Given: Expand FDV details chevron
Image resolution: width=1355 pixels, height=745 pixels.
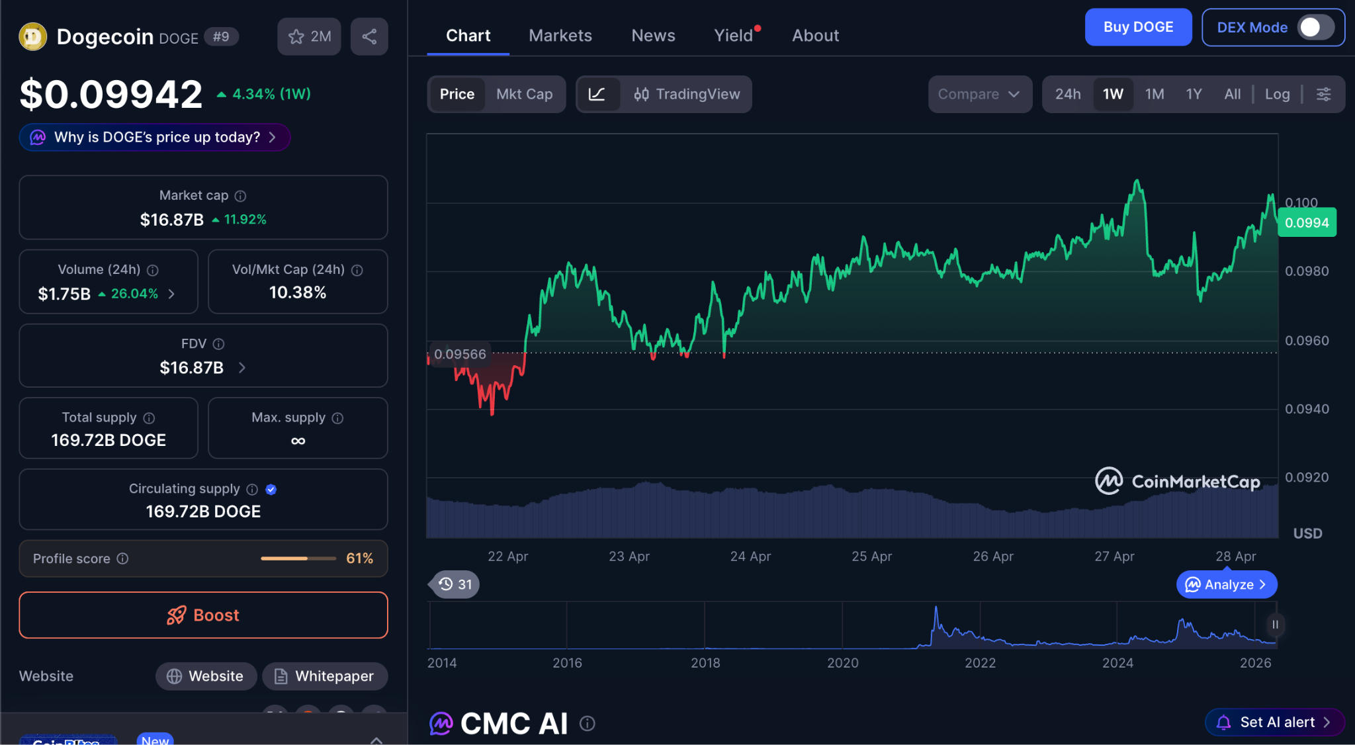Looking at the screenshot, I should tap(242, 367).
